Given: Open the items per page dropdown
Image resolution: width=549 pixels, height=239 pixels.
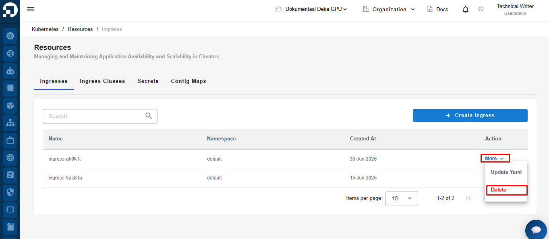Looking at the screenshot, I should click(x=402, y=198).
